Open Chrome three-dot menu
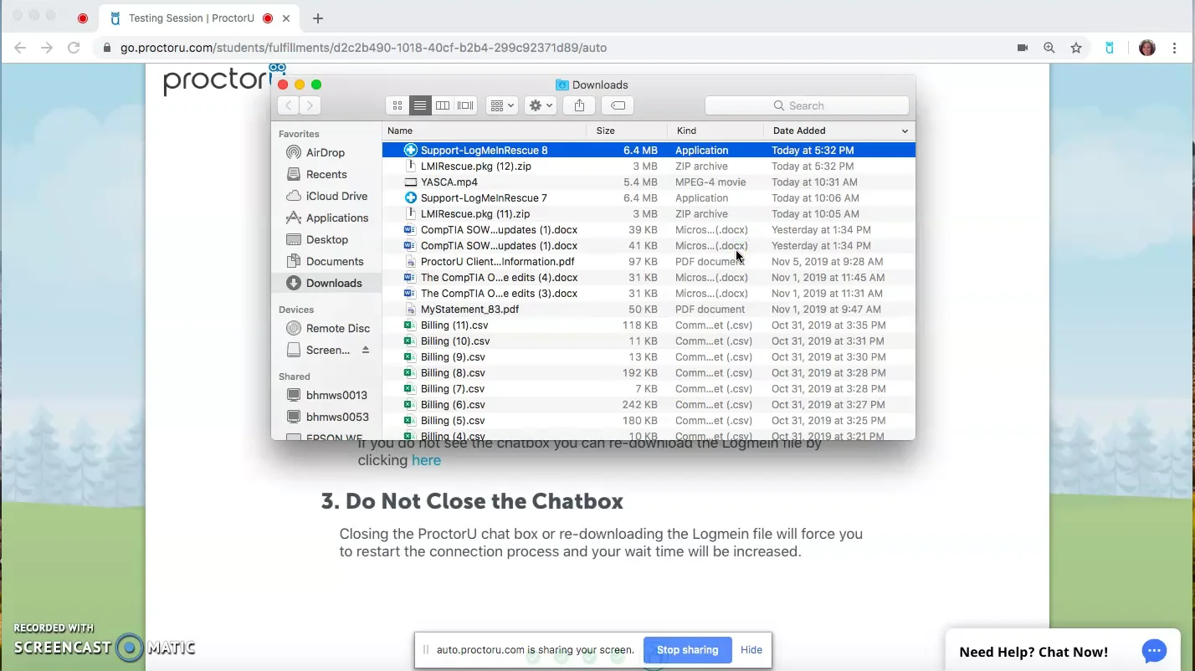The width and height of the screenshot is (1195, 671). point(1177,48)
